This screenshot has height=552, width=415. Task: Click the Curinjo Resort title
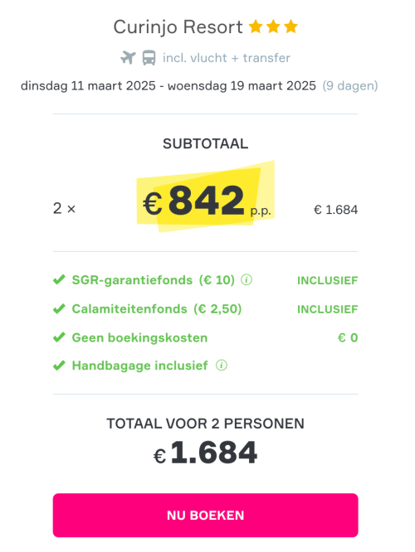coord(178,27)
